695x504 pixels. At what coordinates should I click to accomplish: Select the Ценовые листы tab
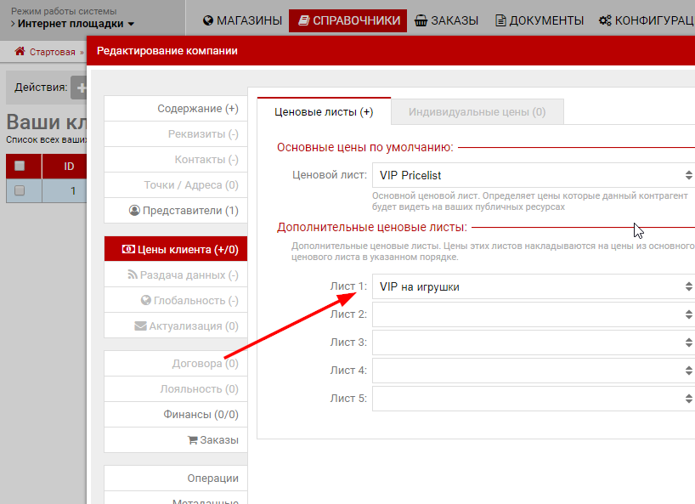(324, 112)
